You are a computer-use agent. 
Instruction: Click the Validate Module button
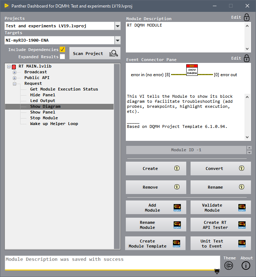pos(221,207)
